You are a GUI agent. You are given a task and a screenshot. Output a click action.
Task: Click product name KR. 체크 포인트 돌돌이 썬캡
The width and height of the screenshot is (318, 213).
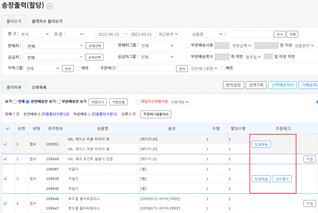[91, 159]
